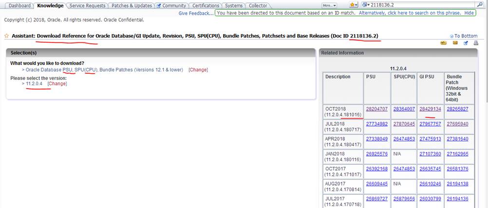Open JUL2018 GI PSU patch 27967757
488x208 pixels.
pos(430,124)
